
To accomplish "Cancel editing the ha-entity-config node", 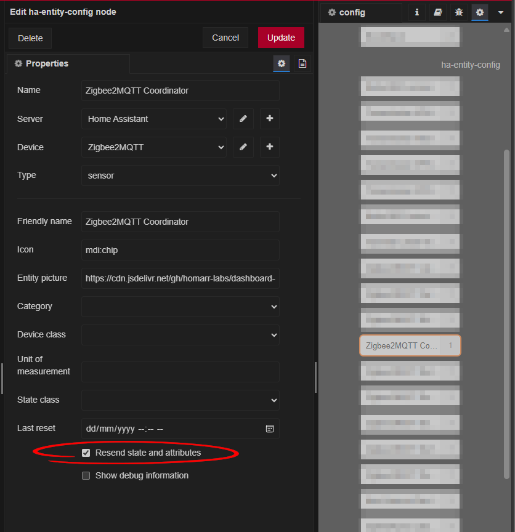I will pyautogui.click(x=225, y=38).
